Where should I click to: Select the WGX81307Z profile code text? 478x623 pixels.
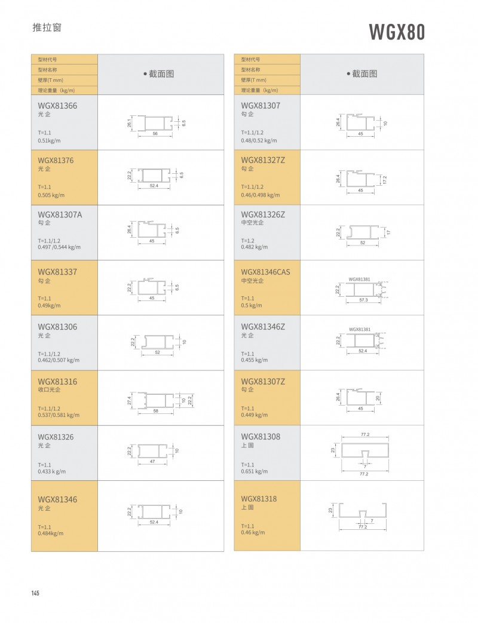[x=263, y=381]
